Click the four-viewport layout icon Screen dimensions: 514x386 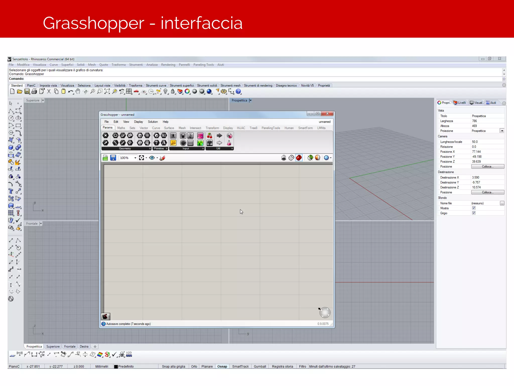tap(129, 91)
